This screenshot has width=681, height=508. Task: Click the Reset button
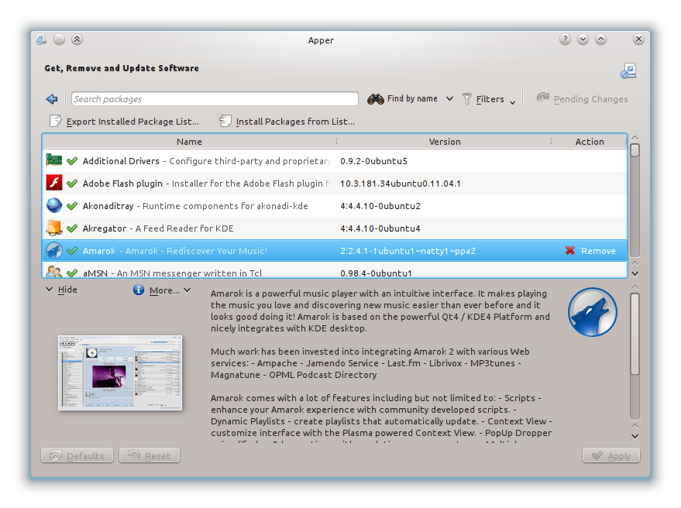pos(150,455)
